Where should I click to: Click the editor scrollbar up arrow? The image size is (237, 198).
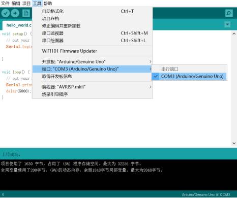tap(234, 34)
